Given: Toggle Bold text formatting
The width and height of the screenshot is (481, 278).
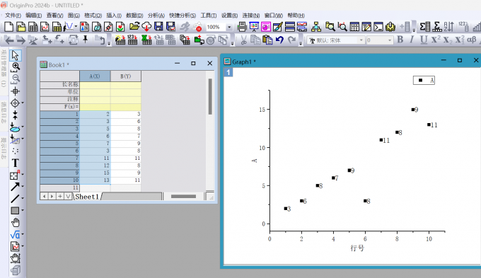Looking at the screenshot, I should tap(400, 40).
